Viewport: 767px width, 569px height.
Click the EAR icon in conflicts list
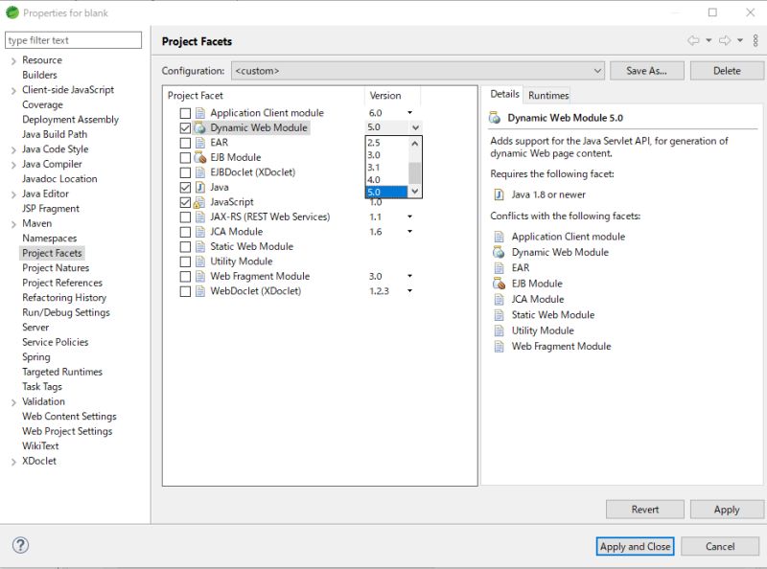point(499,268)
